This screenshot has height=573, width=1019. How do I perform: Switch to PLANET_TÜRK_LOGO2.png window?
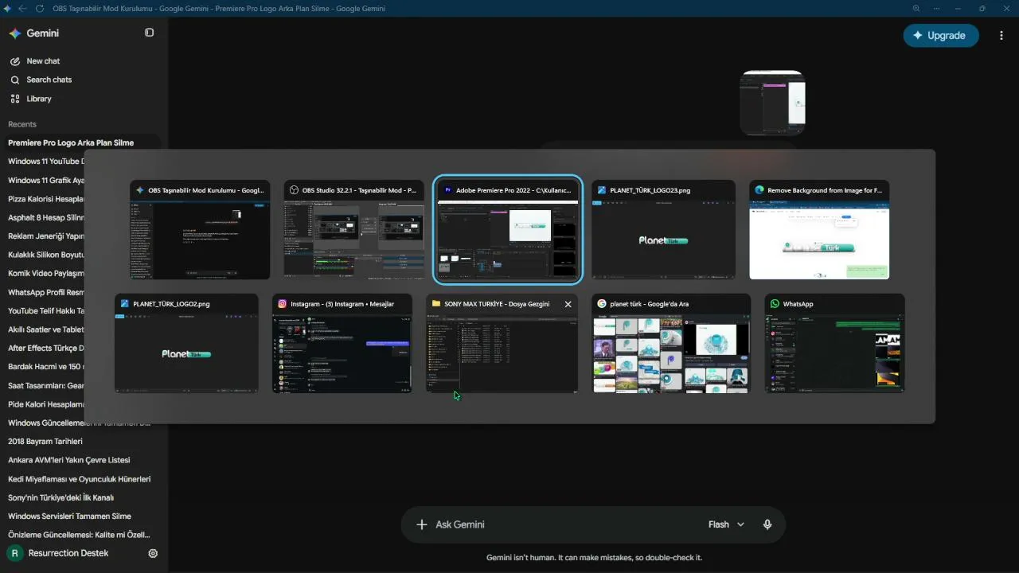pyautogui.click(x=186, y=343)
